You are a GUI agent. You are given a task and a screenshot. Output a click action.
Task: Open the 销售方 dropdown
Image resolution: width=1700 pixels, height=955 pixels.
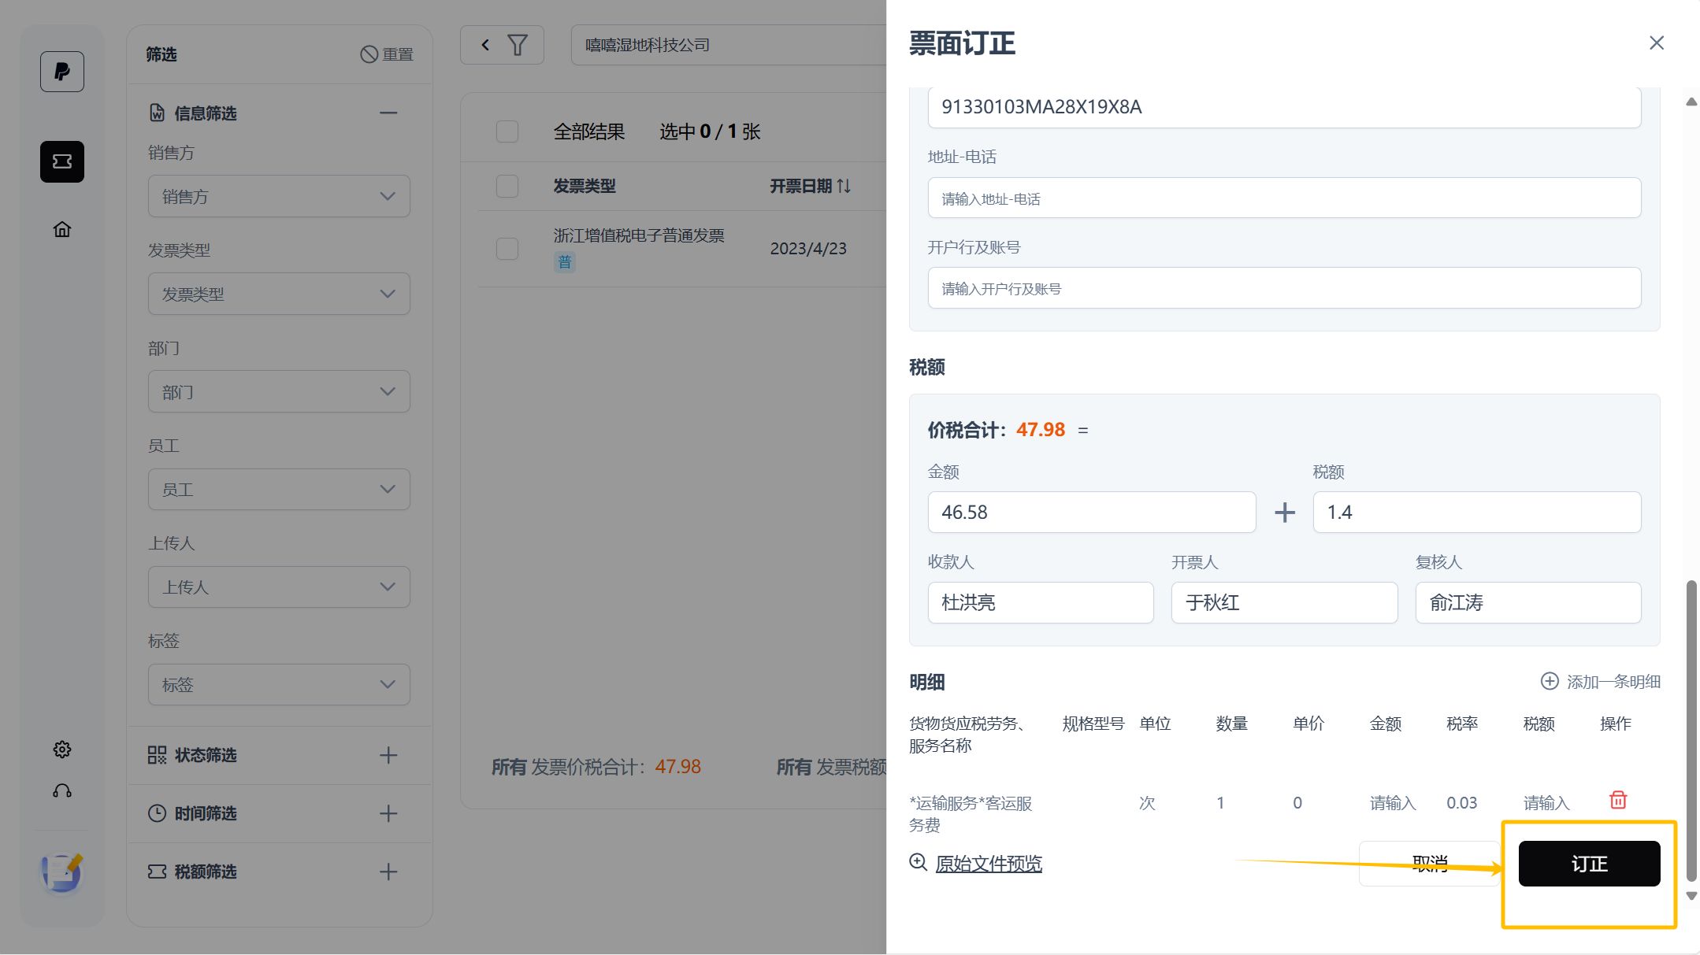[279, 196]
